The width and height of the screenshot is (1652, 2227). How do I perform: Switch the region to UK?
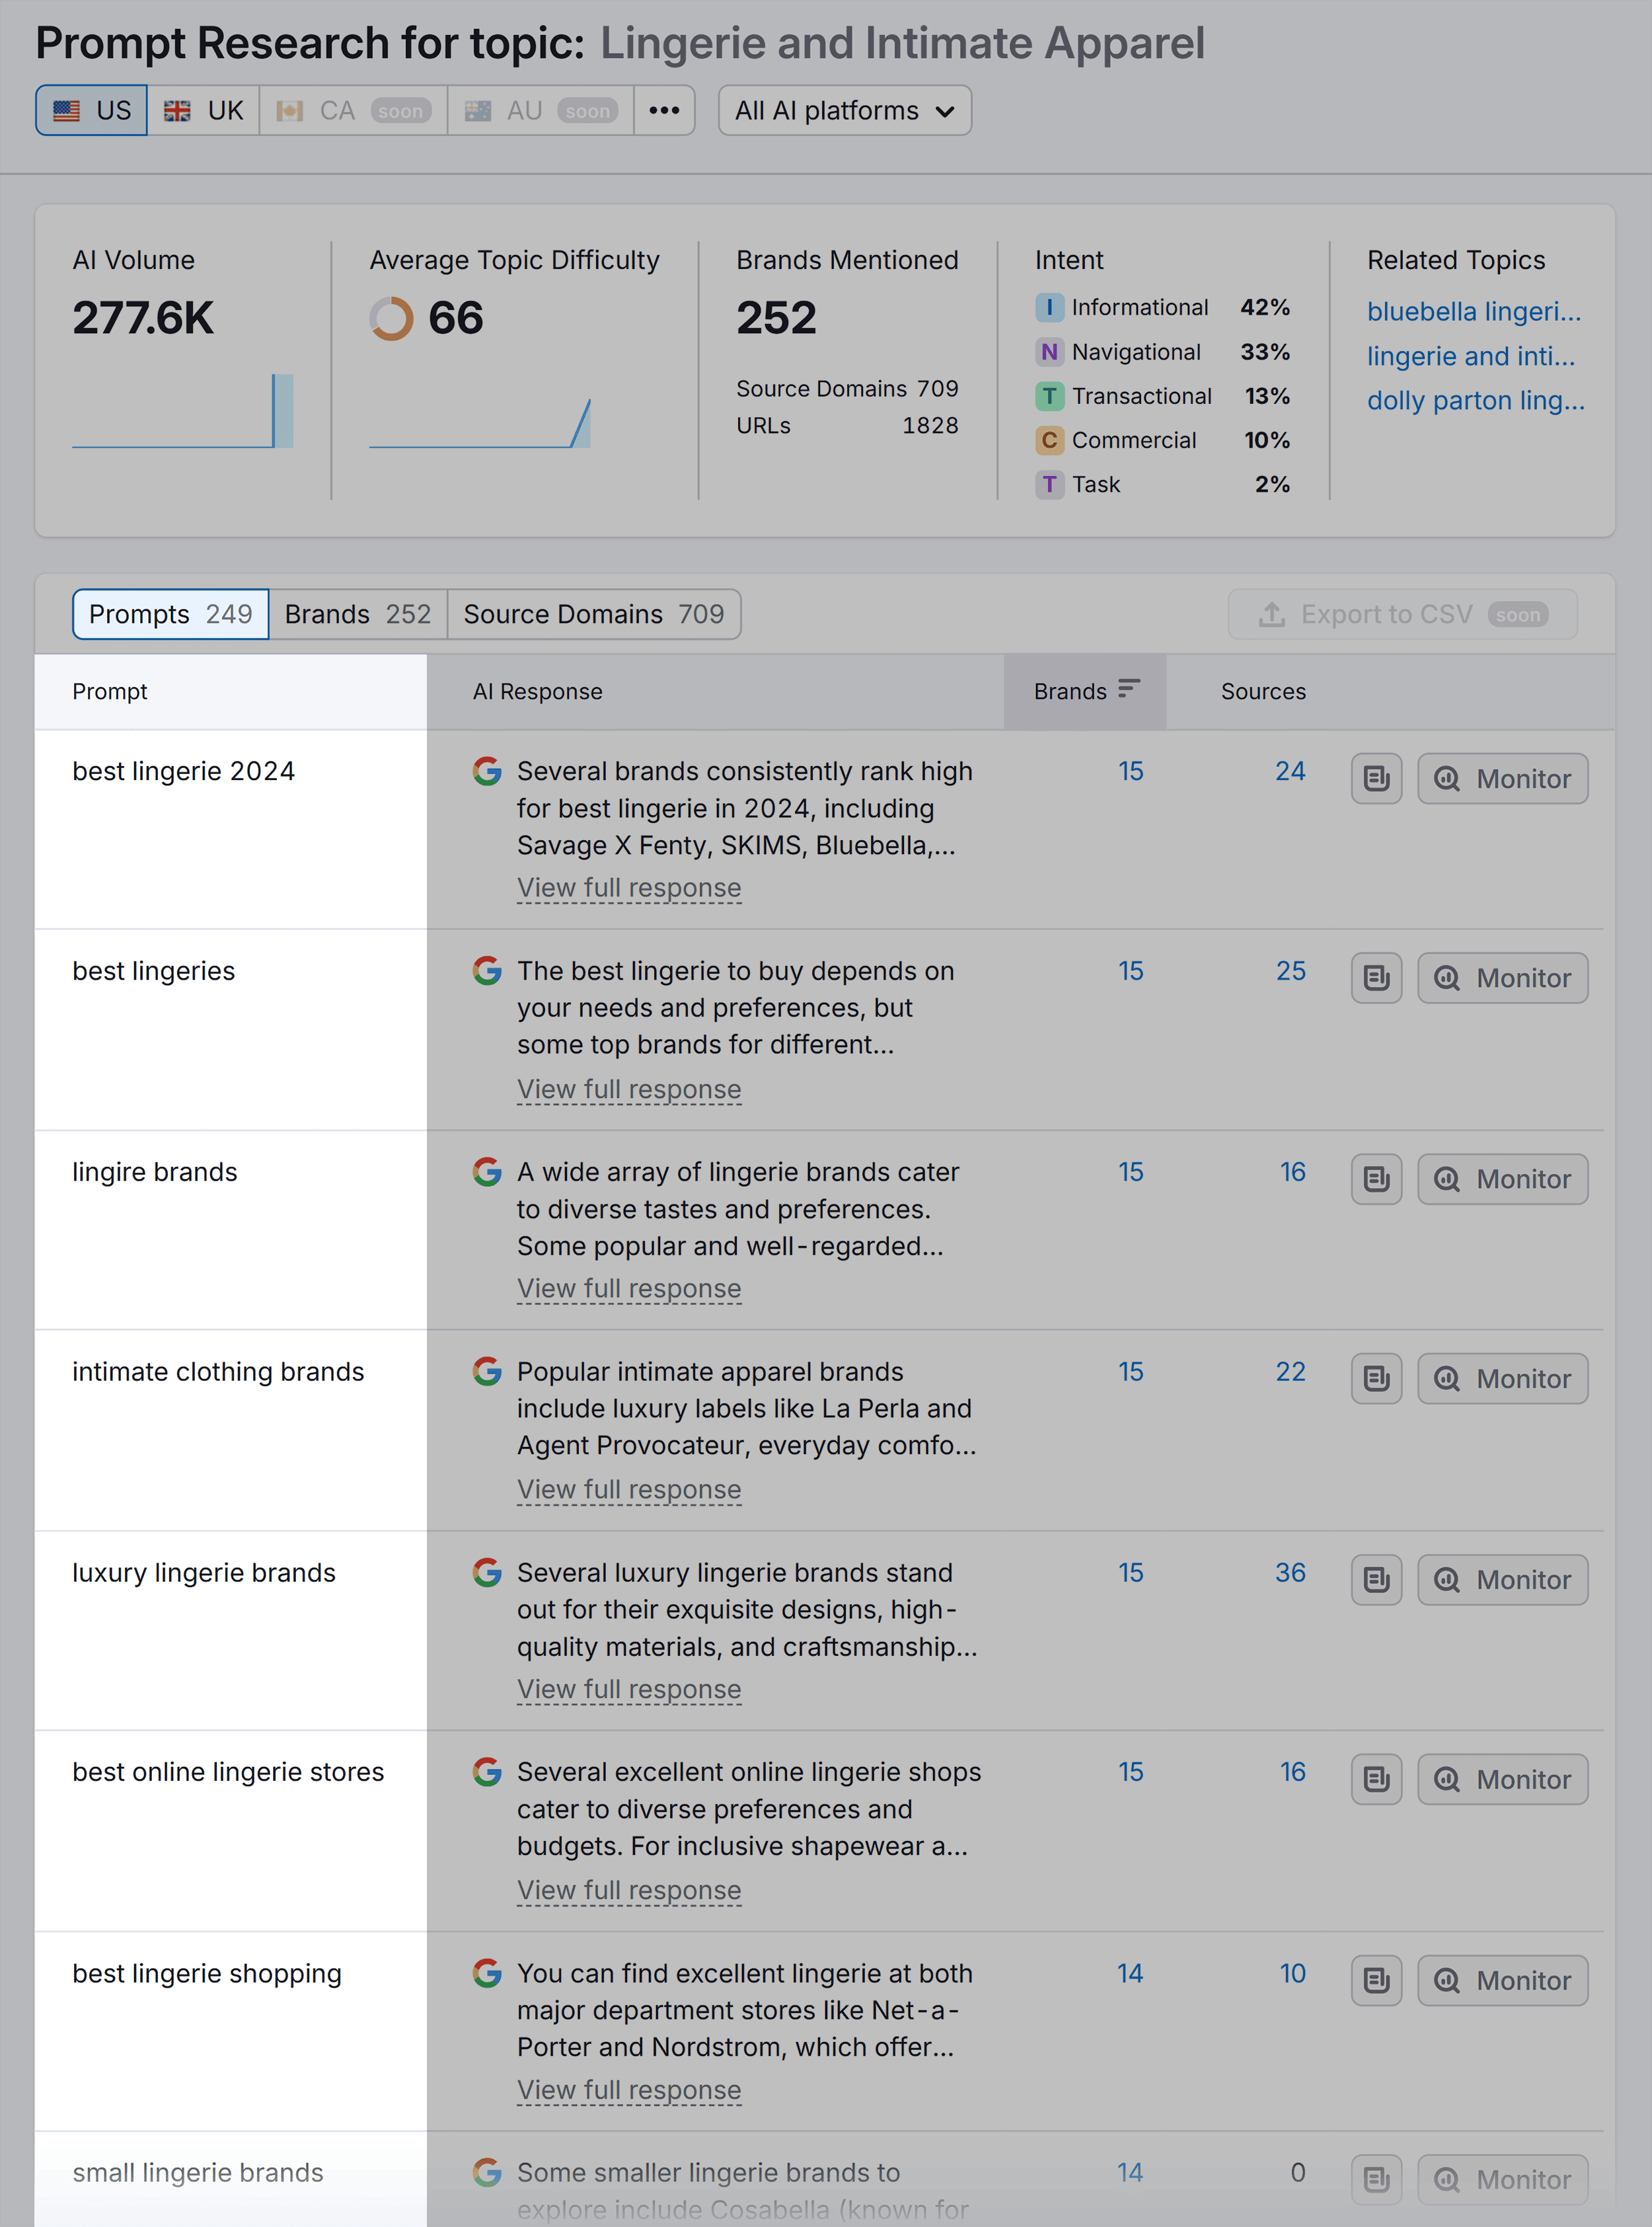click(x=204, y=110)
